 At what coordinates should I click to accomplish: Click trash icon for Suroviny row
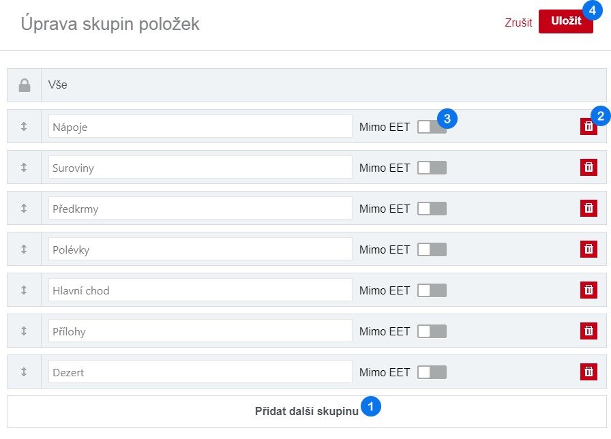point(588,168)
